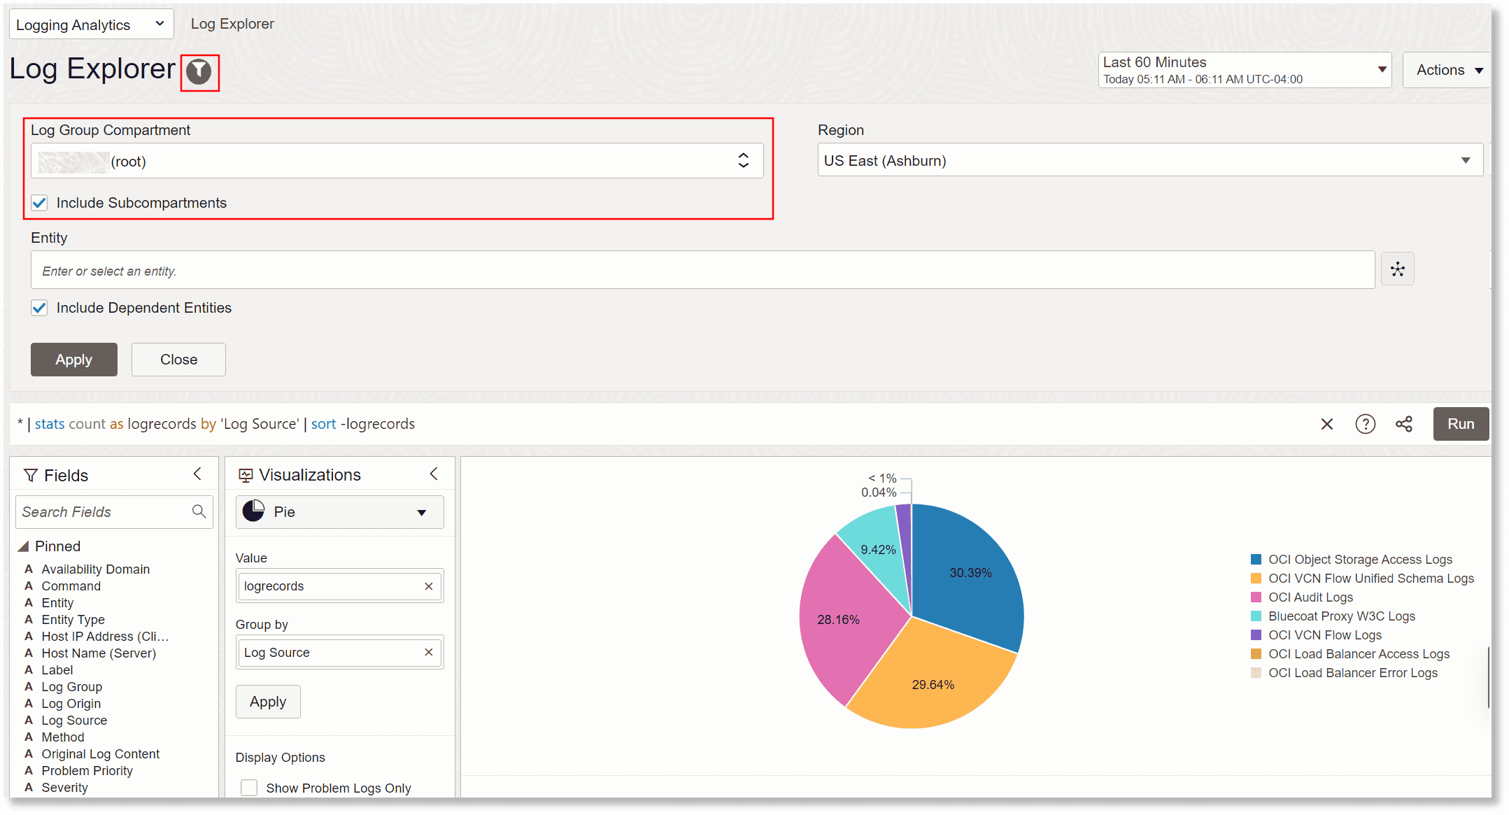Screen dimensions: 1509x815
Task: Click the share query icon
Action: (1403, 424)
